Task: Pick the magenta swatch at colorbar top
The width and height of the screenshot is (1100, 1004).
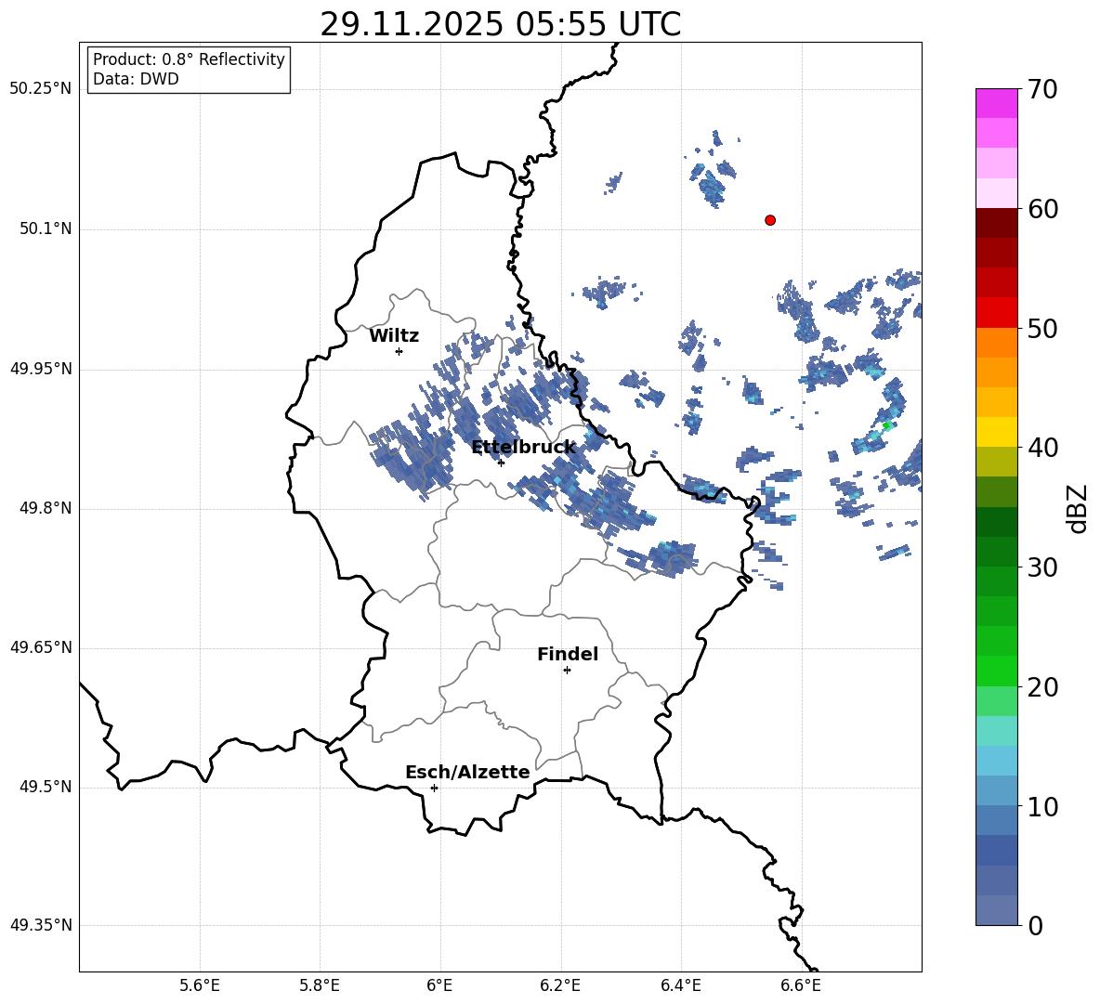Action: [996, 103]
